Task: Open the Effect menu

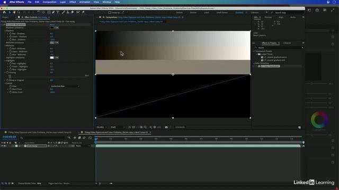Action: click(x=73, y=2)
